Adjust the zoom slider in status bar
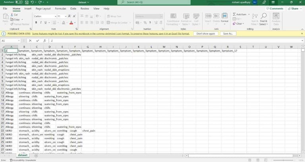Screen dimensions: 305x162 point(283,160)
